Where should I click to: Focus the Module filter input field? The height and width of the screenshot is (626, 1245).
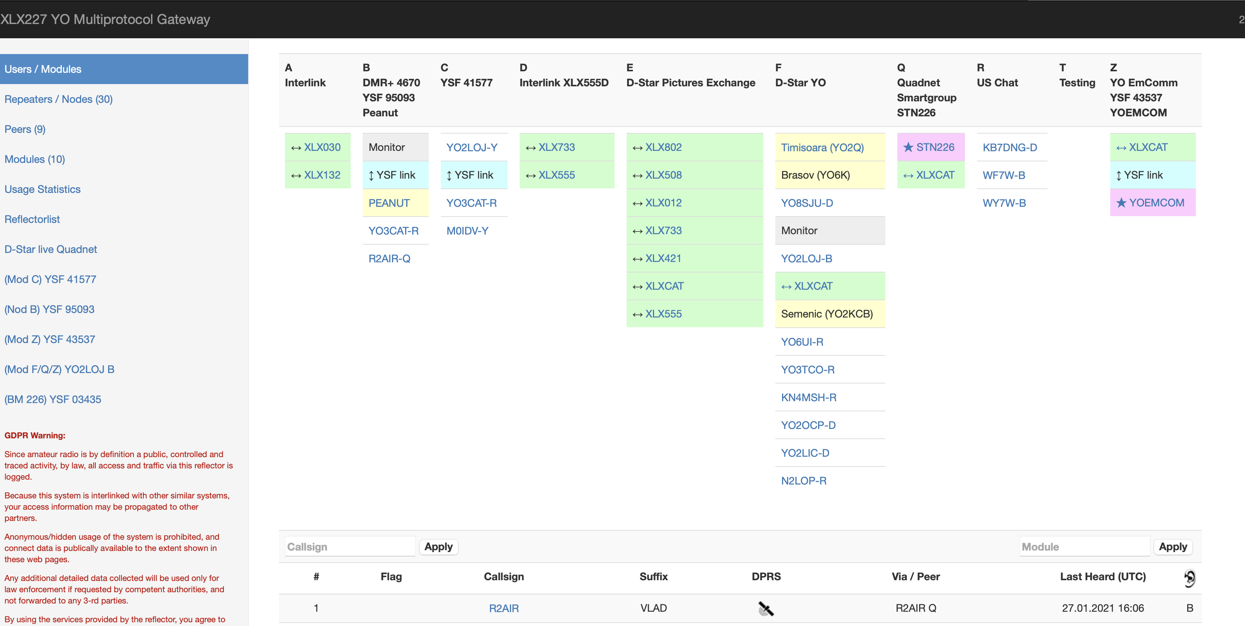click(x=1084, y=547)
